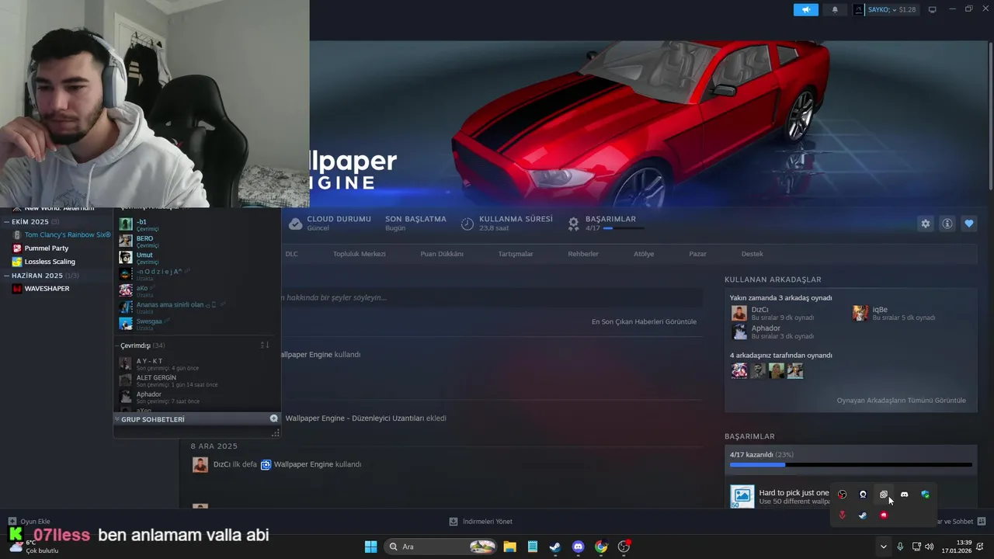Open chat with friend BERO
Image resolution: width=994 pixels, height=559 pixels.
(197, 241)
